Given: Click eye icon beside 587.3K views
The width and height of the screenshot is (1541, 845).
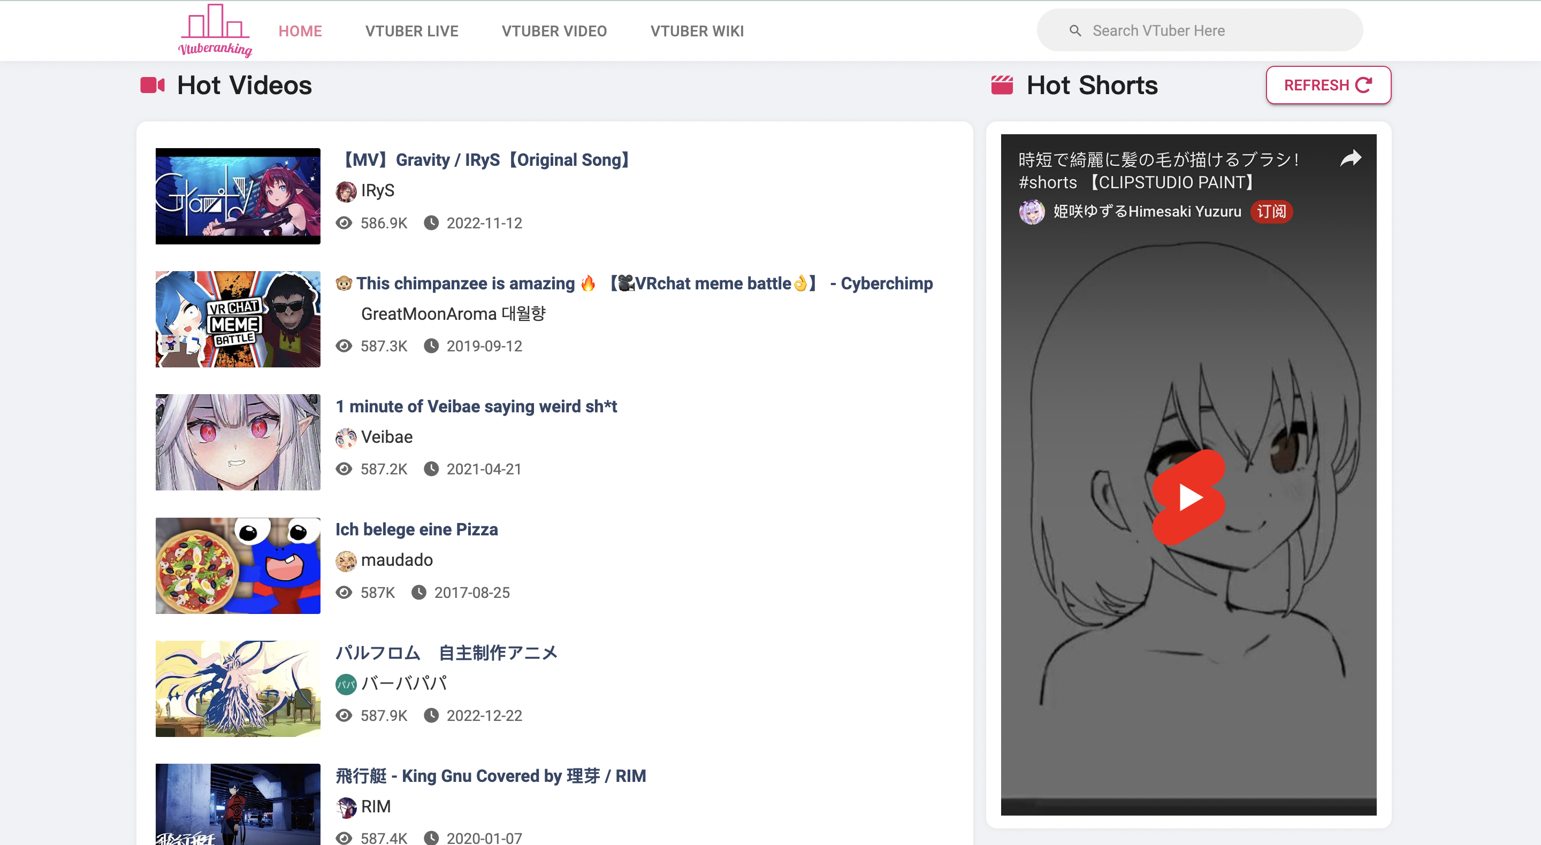Looking at the screenshot, I should 344,346.
